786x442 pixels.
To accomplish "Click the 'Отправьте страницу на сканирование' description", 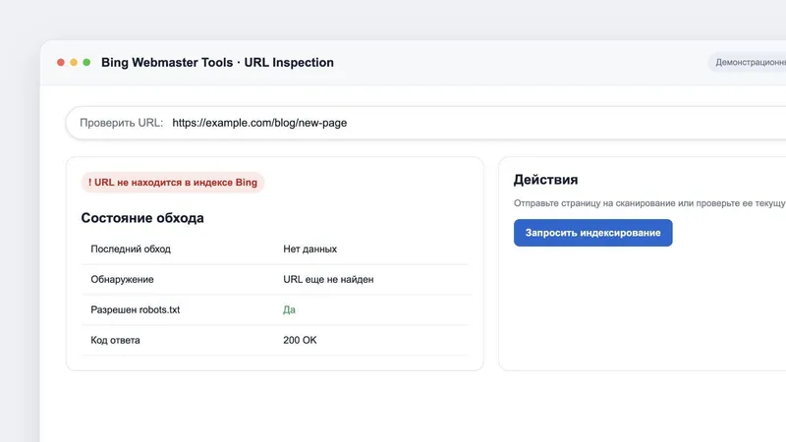I will 649,203.
